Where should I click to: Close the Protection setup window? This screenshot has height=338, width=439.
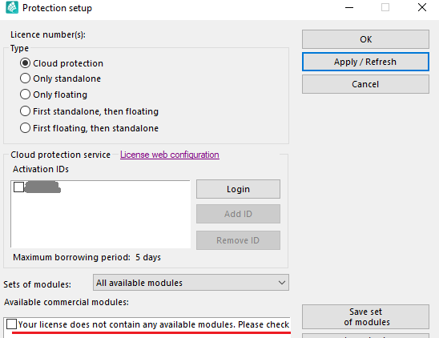pyautogui.click(x=422, y=7)
